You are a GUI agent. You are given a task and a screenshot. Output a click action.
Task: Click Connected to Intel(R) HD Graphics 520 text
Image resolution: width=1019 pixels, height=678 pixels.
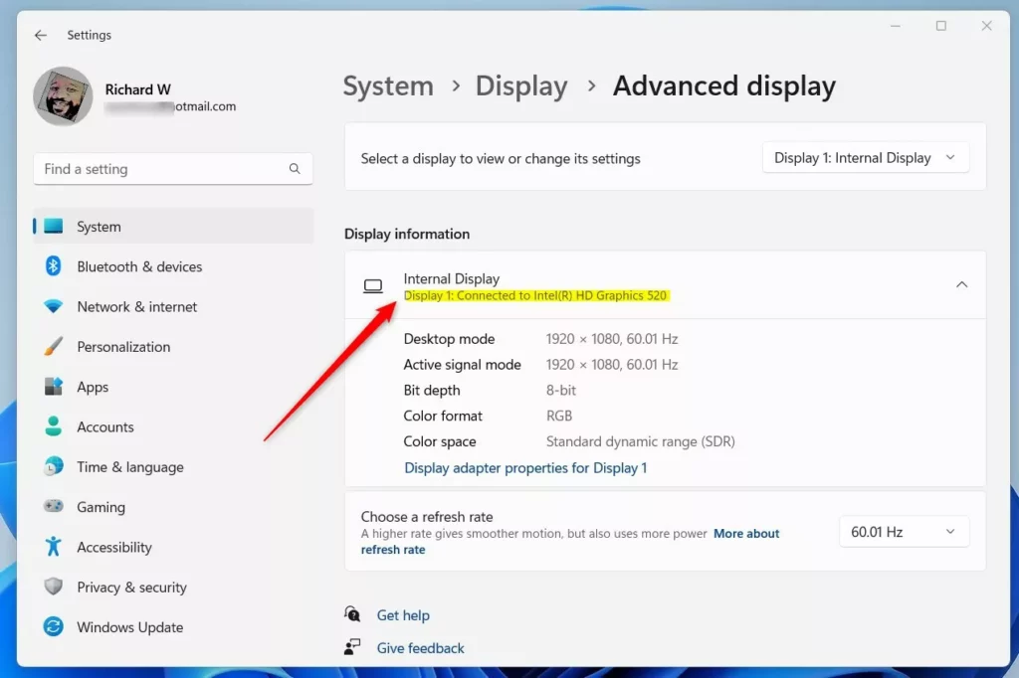pyautogui.click(x=561, y=295)
